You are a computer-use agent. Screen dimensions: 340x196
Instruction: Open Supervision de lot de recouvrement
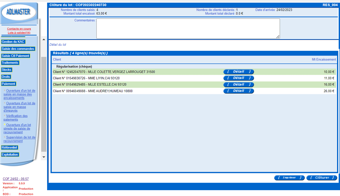(19, 139)
